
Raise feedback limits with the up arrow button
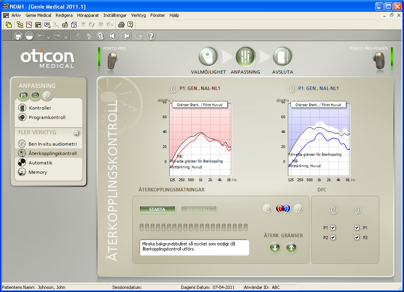(291, 248)
